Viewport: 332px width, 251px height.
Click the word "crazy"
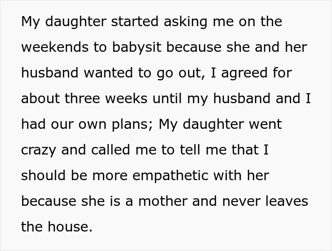coord(39,151)
